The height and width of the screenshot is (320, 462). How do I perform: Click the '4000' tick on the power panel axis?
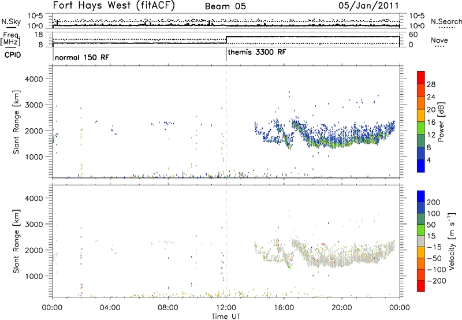[34, 79]
